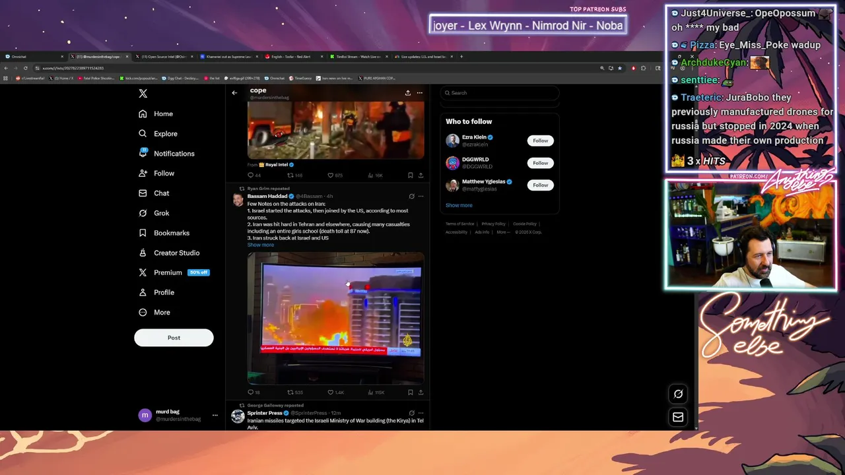Bookmark Bassam Haddad's post
Screen dimensions: 845x475
tap(410, 393)
